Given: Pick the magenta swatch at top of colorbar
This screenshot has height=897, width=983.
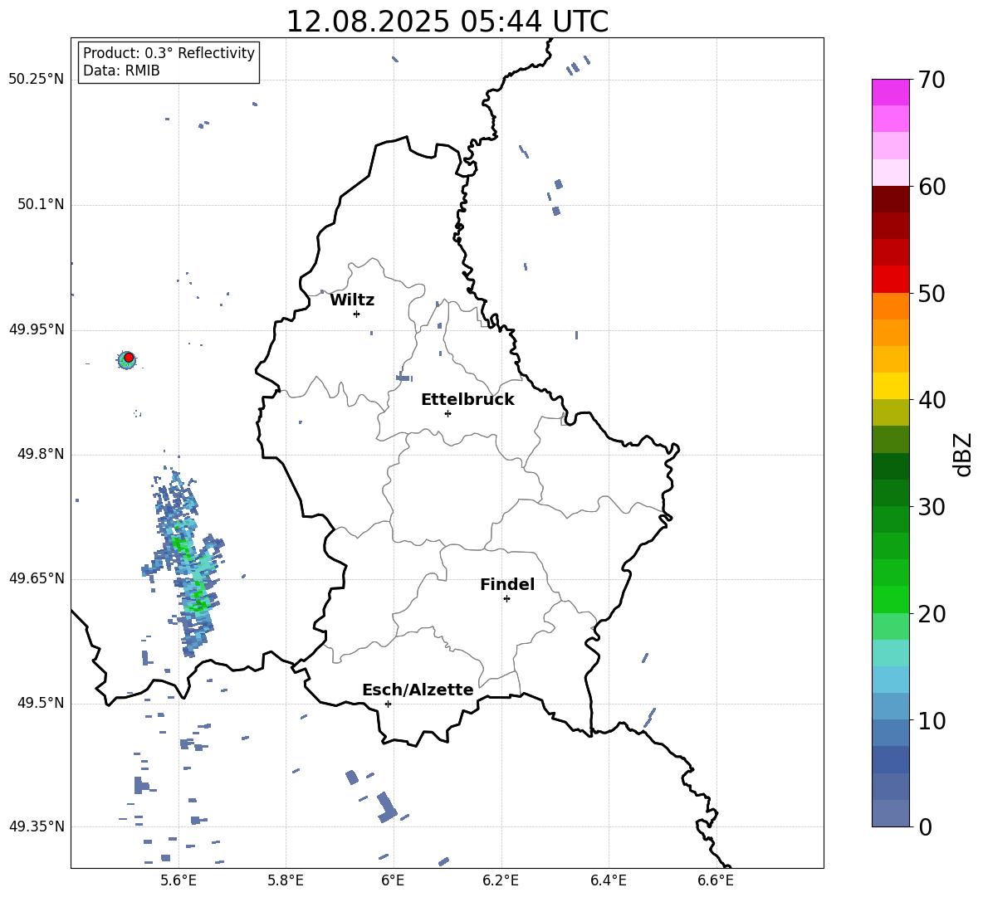Looking at the screenshot, I should 890,92.
